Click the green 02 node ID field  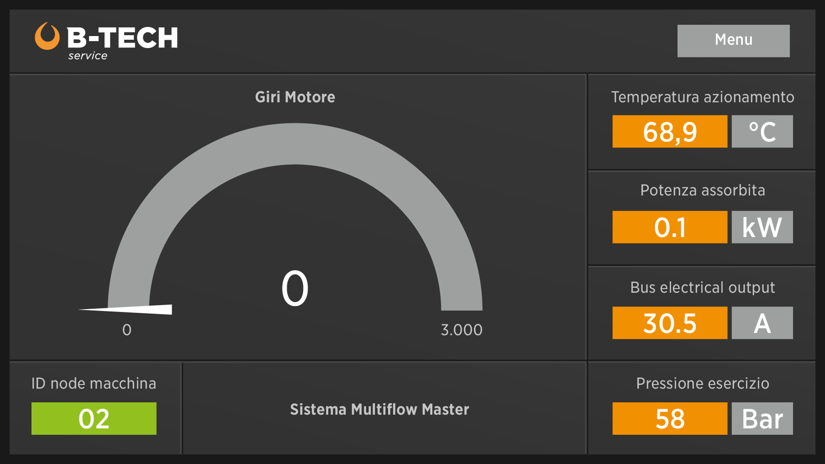(x=94, y=418)
